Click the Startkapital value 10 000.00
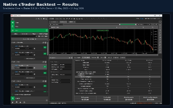The width and height of the screenshot is (173, 108). 107,100
